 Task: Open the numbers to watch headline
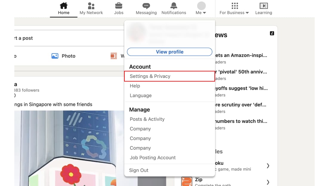[x=241, y=121]
